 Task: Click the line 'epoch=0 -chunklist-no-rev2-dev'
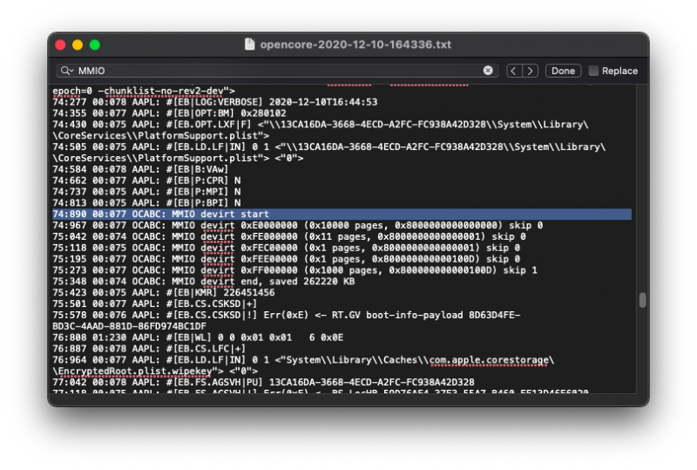tap(144, 91)
